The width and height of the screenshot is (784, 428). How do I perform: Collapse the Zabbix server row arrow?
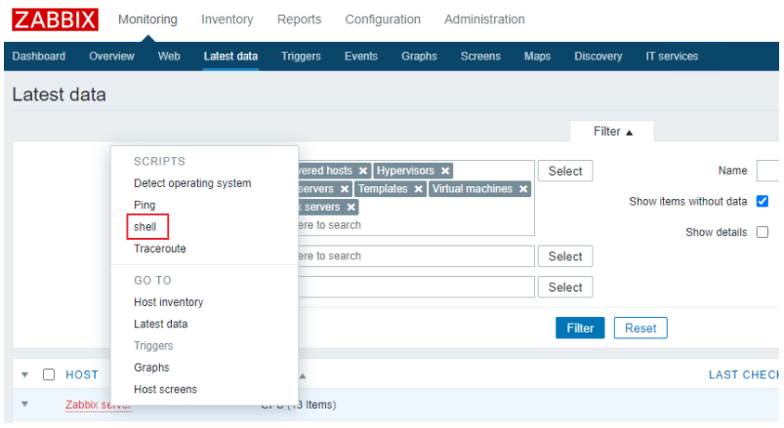[x=24, y=404]
